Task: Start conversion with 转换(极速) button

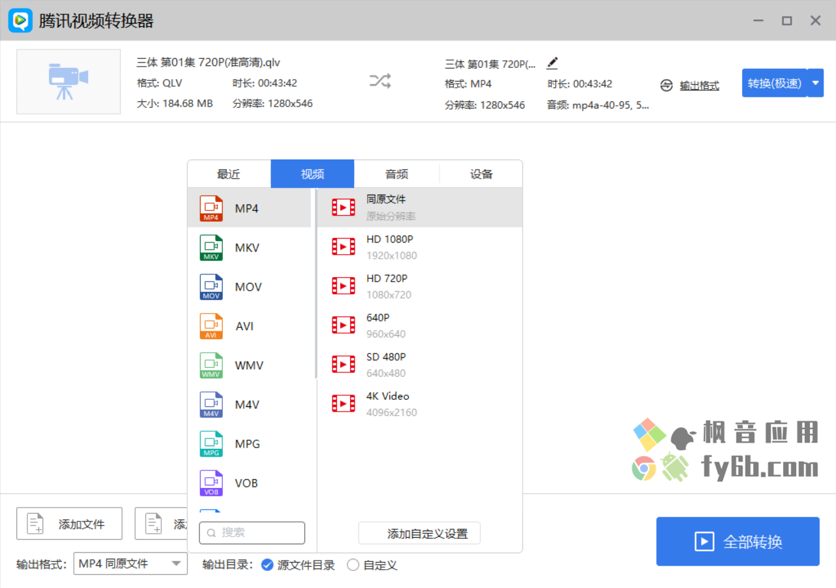Action: click(775, 83)
